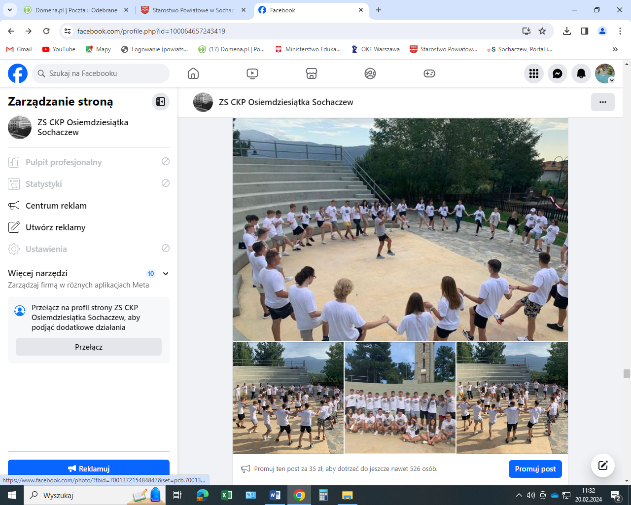Open the Facebook menu grid icon

[534, 73]
